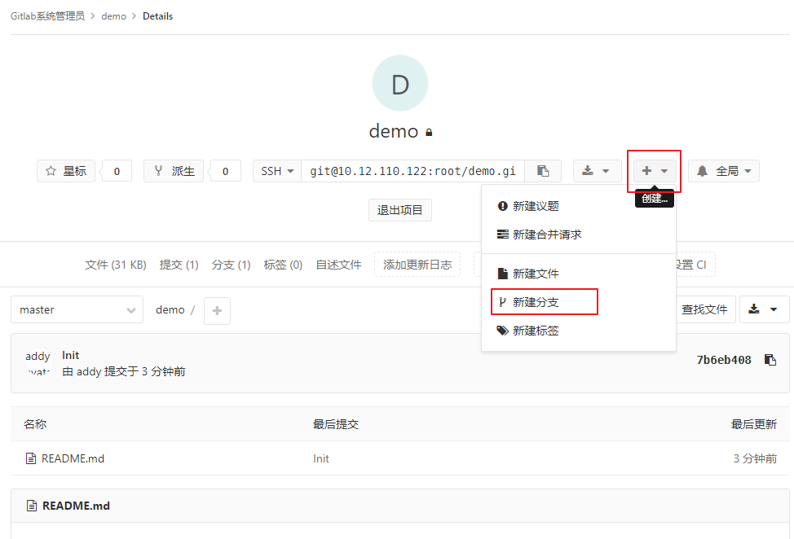Star the project with 星标 button

click(66, 171)
